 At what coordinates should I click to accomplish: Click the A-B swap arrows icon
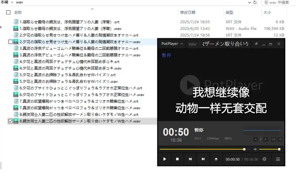click(261, 139)
